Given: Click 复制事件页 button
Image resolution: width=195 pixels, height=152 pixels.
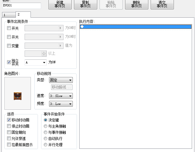Looking at the screenshot, I should point(85,4).
